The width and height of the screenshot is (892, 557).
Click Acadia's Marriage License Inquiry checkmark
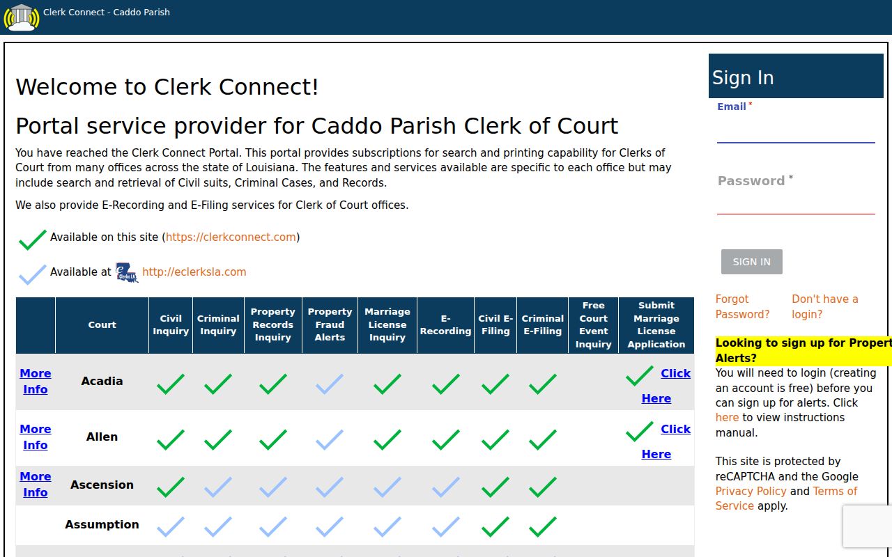tap(387, 384)
